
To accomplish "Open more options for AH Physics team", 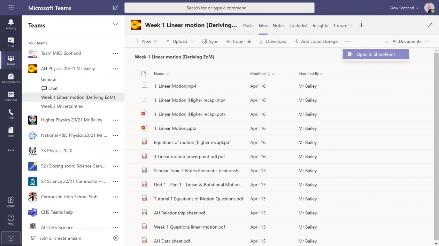I will tap(115, 69).
